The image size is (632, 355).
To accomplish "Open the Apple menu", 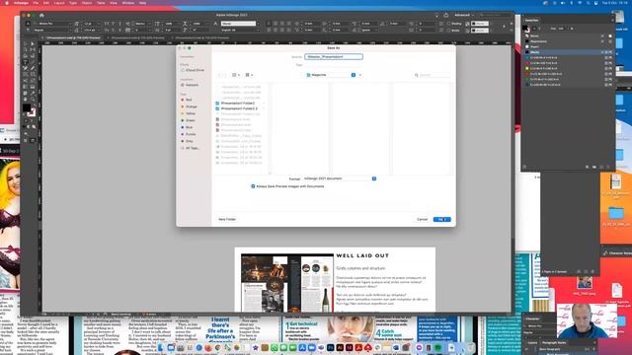I will pos(7,3).
